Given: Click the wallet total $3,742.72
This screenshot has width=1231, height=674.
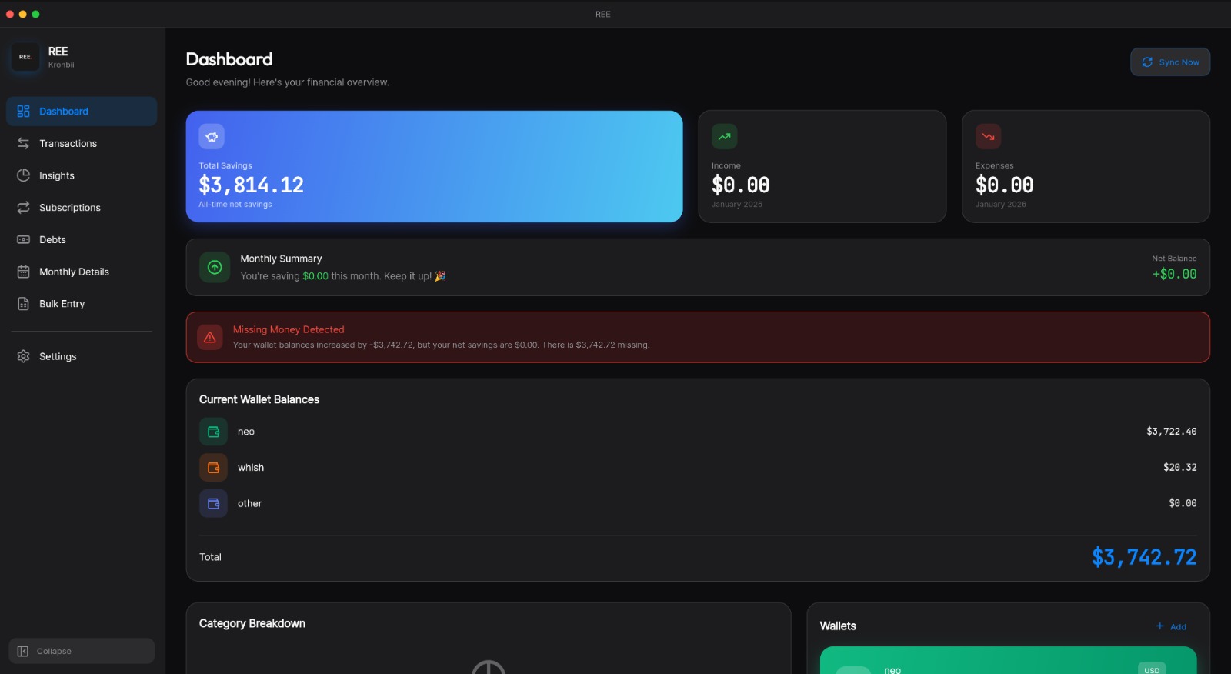Looking at the screenshot, I should click(1144, 557).
